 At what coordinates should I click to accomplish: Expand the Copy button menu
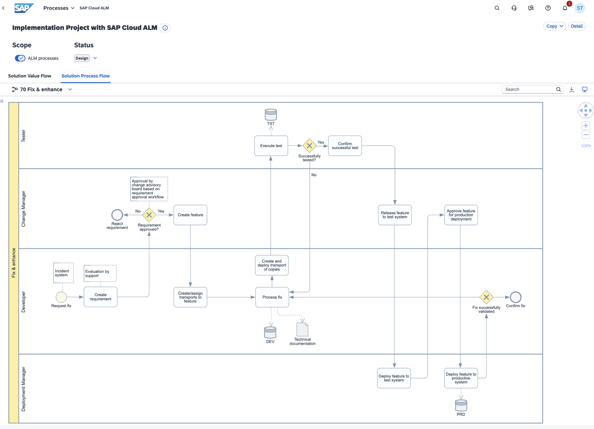561,26
